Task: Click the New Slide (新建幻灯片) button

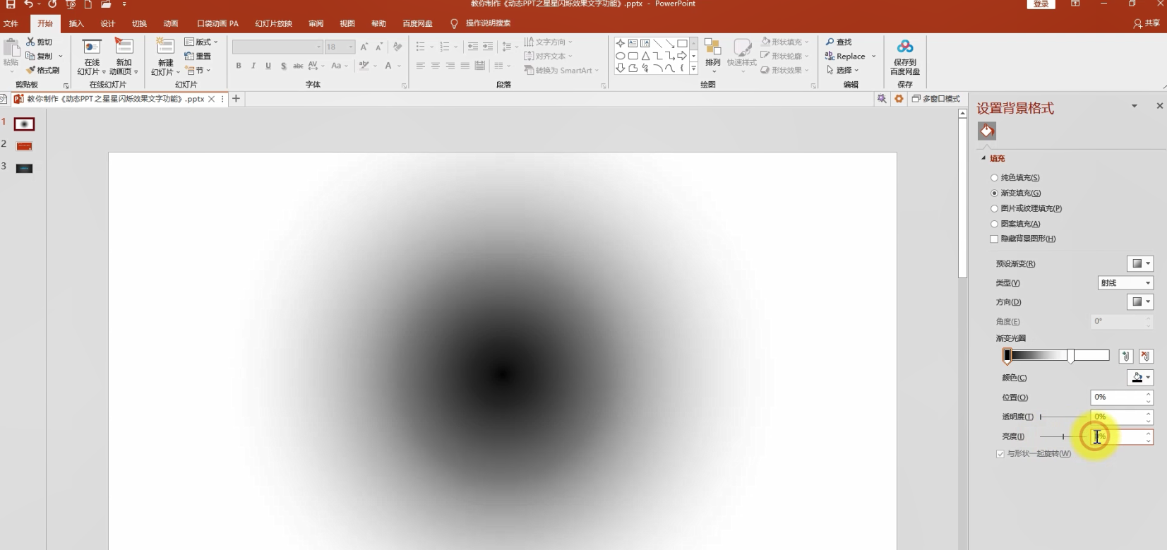Action: coord(165,56)
